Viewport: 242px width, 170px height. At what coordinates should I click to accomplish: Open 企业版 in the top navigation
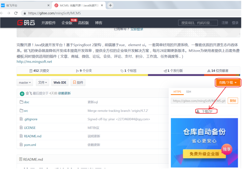tap(67, 23)
